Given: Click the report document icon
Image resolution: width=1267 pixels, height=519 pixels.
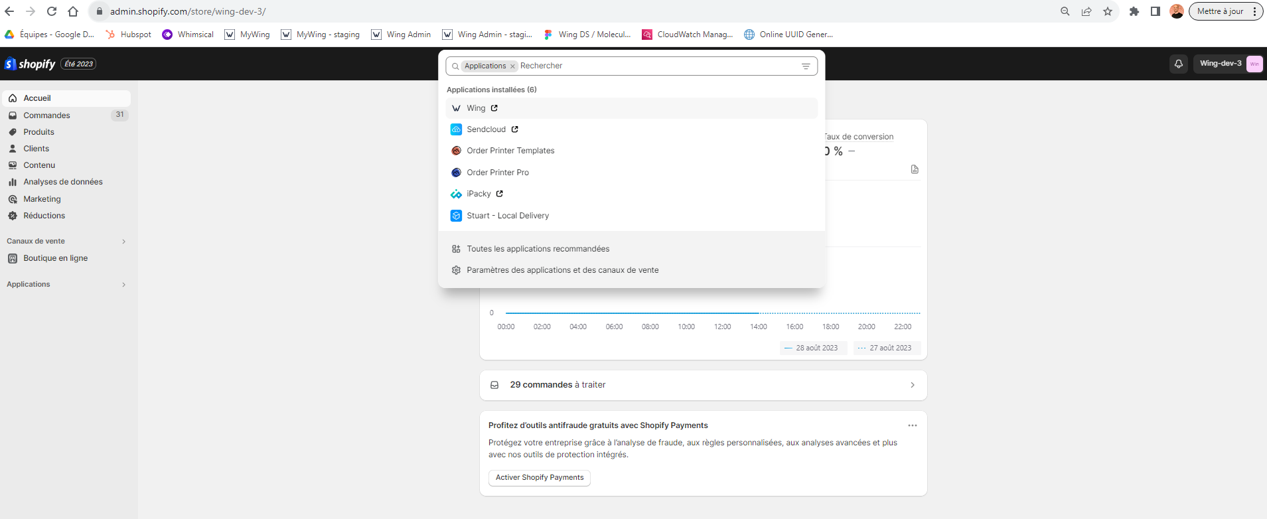Looking at the screenshot, I should pyautogui.click(x=915, y=169).
